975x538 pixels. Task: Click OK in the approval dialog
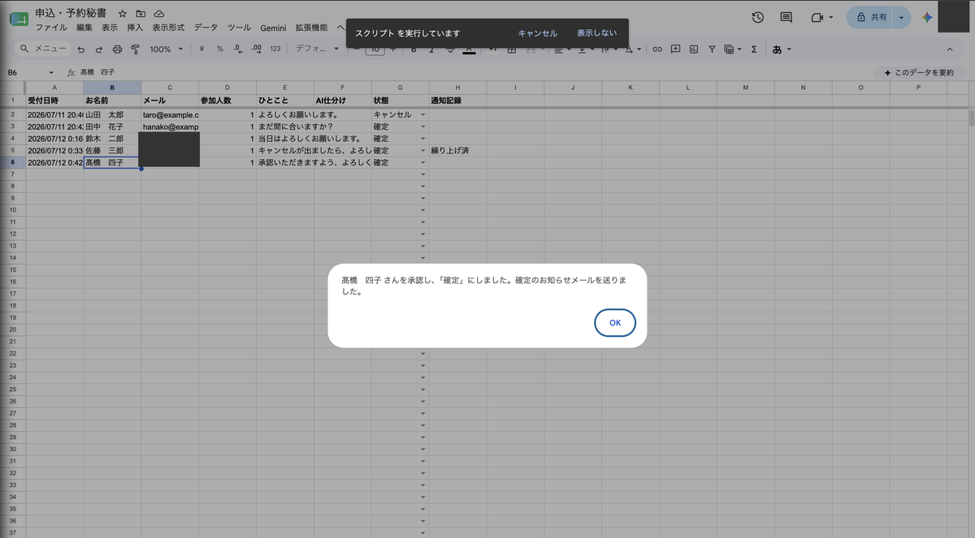[615, 323]
